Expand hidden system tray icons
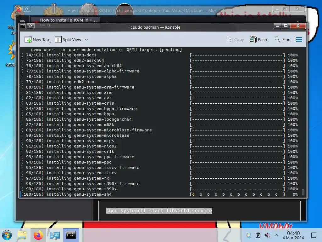 [x=276, y=235]
